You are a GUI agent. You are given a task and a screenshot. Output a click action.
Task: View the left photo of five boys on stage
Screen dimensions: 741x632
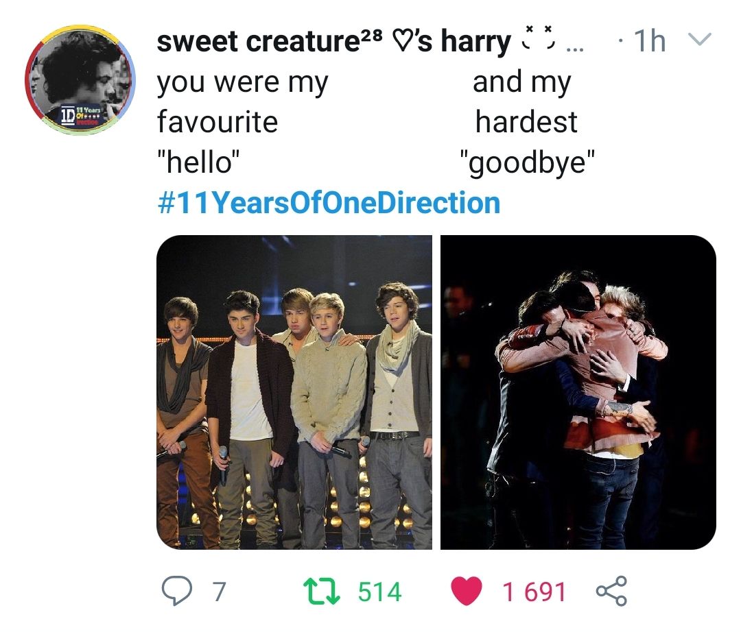(x=294, y=392)
